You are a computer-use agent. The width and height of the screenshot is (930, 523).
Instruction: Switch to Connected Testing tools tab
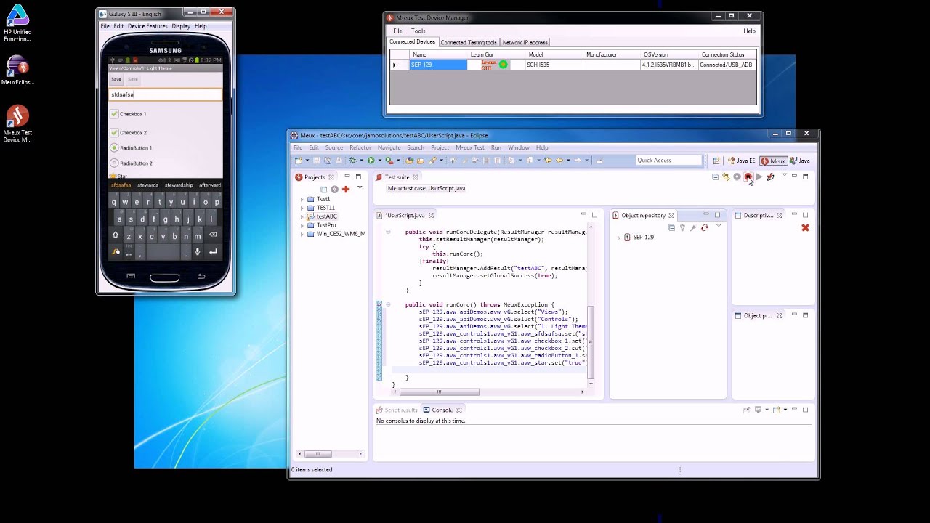pyautogui.click(x=469, y=42)
